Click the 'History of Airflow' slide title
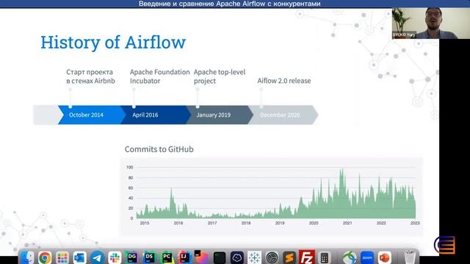The width and height of the screenshot is (470, 264). 113,43
